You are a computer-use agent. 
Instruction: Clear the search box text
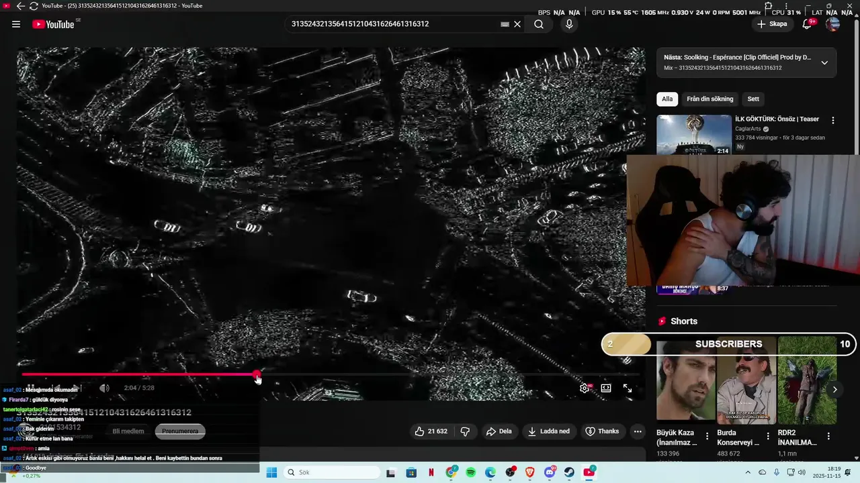[517, 24]
